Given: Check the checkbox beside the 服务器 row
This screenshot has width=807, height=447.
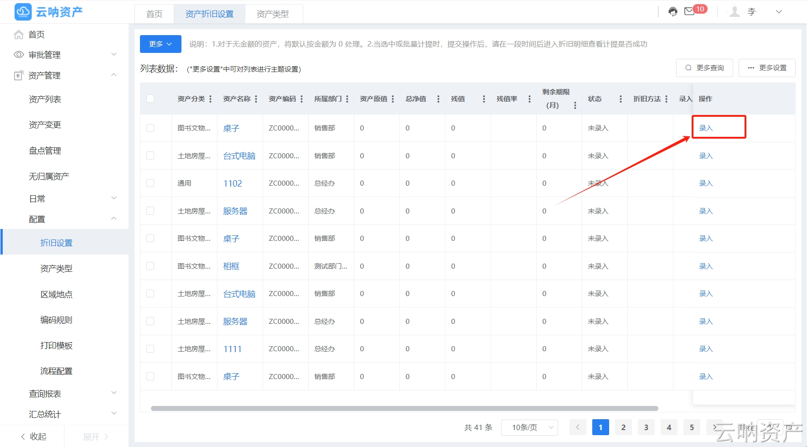Looking at the screenshot, I should (x=150, y=211).
